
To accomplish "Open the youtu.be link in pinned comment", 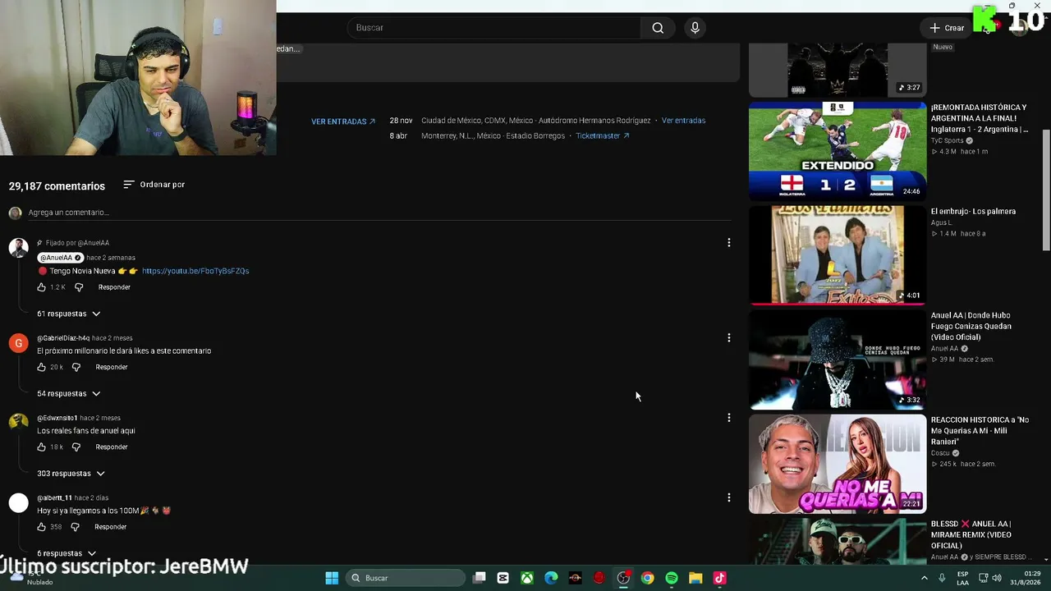I will pos(195,271).
